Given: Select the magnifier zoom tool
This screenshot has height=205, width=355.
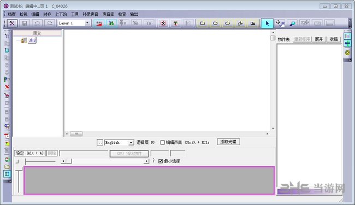Looking at the screenshot, I should [x=293, y=23].
